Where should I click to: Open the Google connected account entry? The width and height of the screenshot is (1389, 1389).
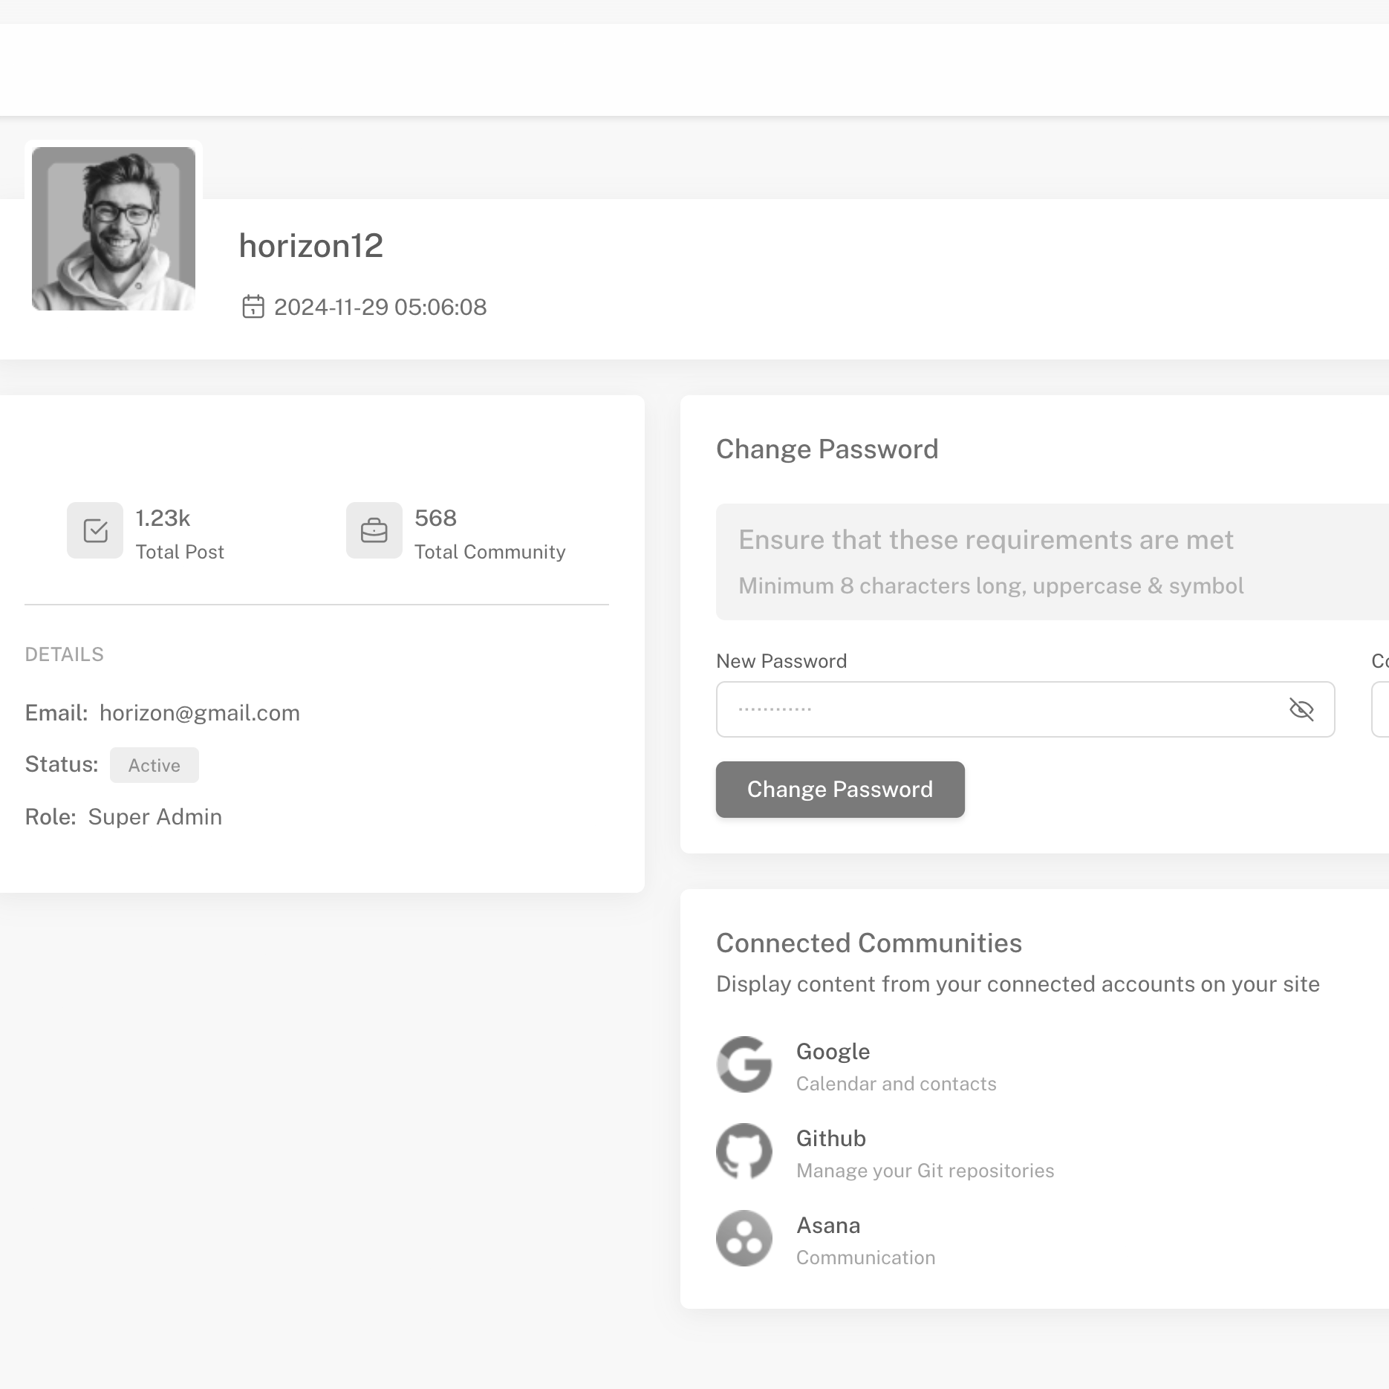tap(833, 1052)
